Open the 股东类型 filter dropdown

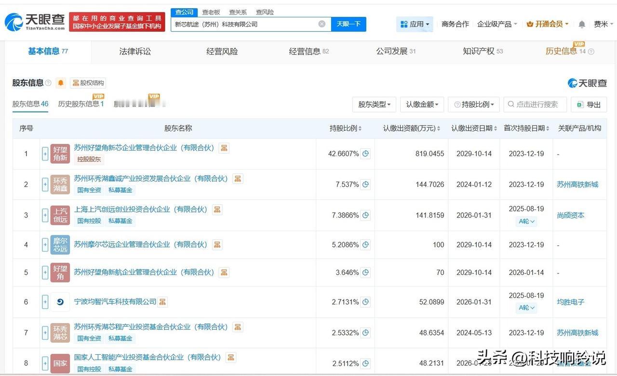point(374,104)
